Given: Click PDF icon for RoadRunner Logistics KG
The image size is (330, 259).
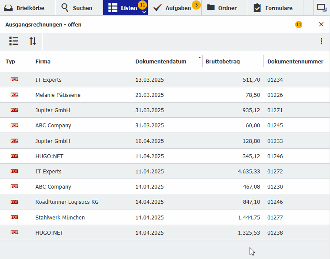Looking at the screenshot, I should tap(14, 202).
